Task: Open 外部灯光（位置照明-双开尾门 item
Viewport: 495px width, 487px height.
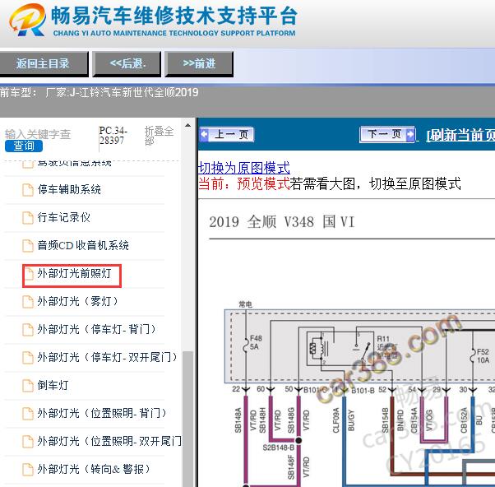Action: [109, 441]
